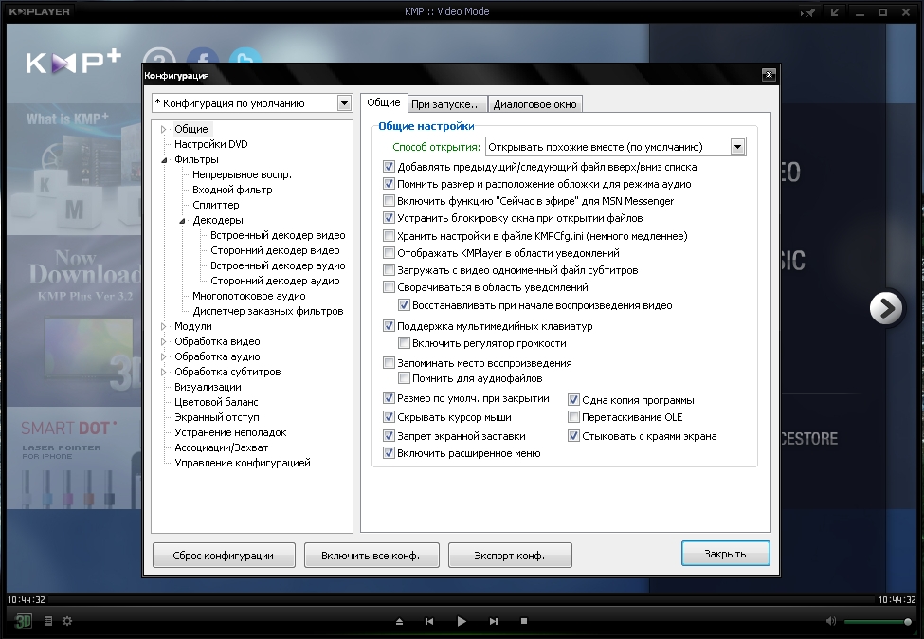The image size is (924, 639).
Task: Open the control box gear icon
Action: pos(67,621)
